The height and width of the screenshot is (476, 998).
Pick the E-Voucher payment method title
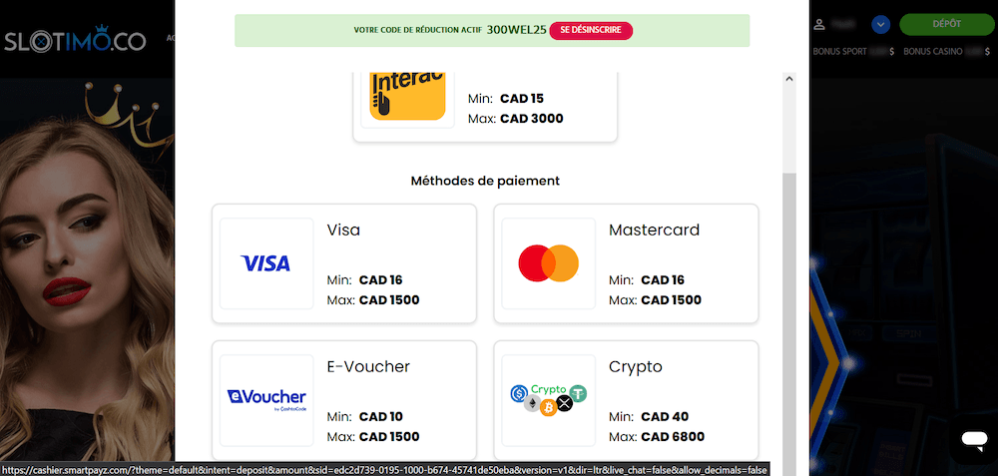point(368,366)
